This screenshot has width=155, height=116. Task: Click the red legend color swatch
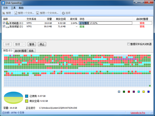(x=129, y=92)
